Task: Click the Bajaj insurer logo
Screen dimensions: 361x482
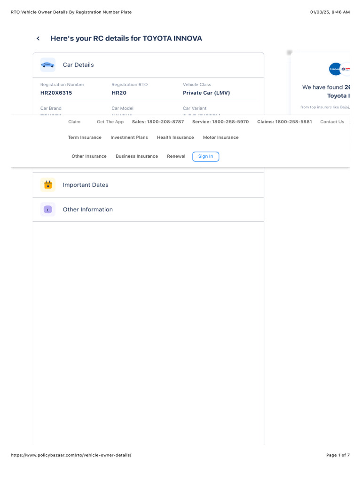Action: pyautogui.click(x=335, y=69)
